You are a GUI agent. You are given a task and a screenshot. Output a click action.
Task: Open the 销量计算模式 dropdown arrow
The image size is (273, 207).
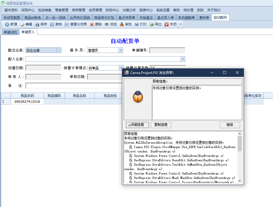pyautogui.click(x=121, y=68)
